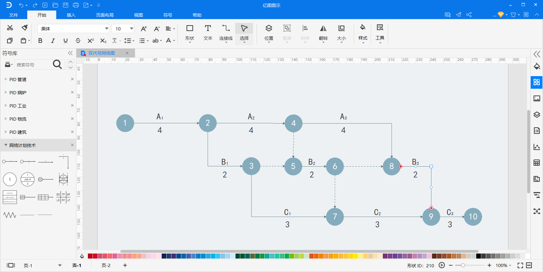Open the 大小 size tool

coord(341,33)
